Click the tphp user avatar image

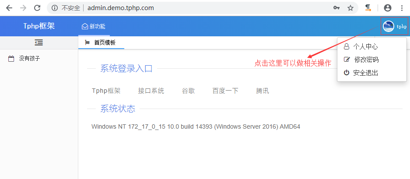(389, 26)
